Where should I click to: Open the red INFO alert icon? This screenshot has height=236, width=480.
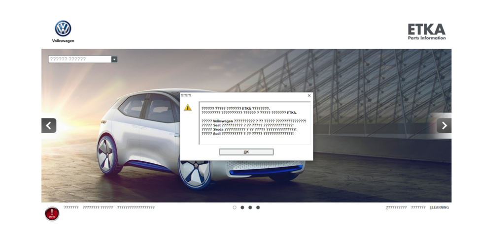[52, 214]
